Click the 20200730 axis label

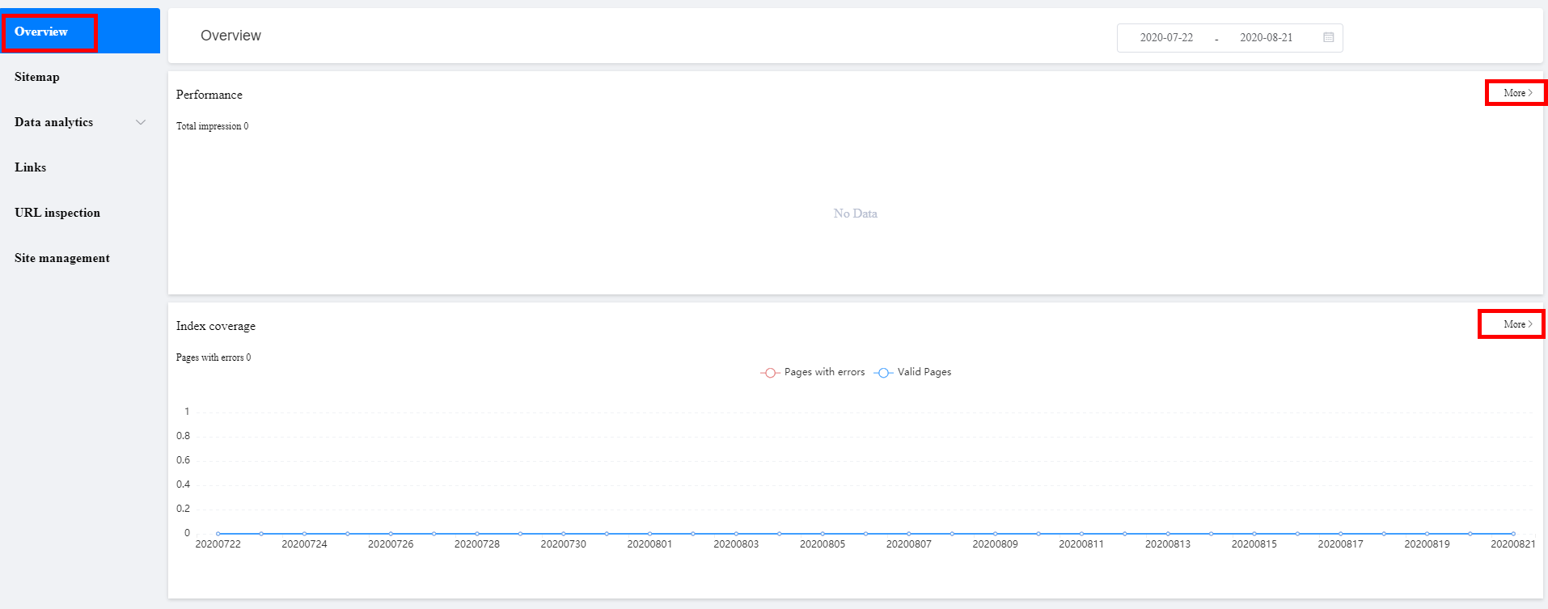click(x=564, y=544)
